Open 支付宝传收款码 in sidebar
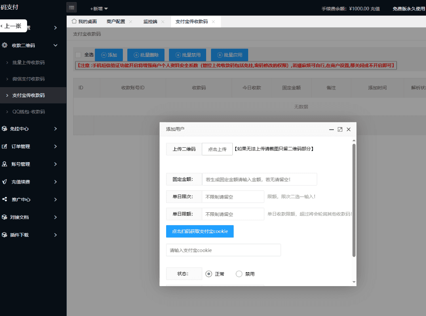426x316 pixels. point(29,95)
